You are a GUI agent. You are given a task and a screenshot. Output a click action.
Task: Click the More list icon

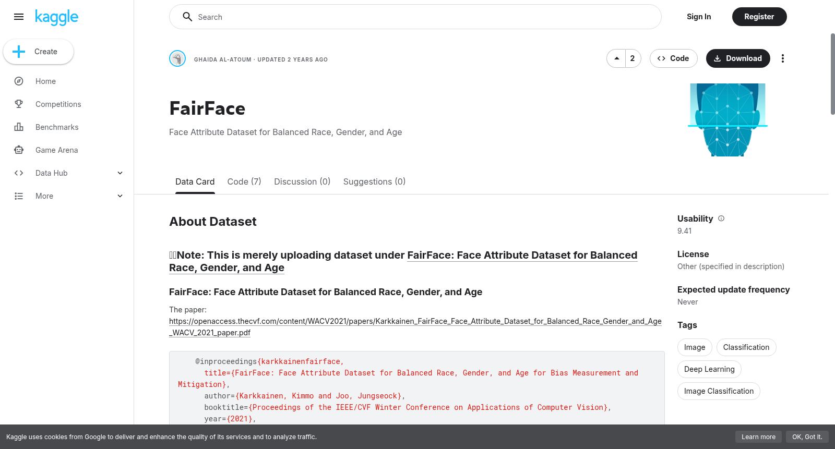coord(19,196)
